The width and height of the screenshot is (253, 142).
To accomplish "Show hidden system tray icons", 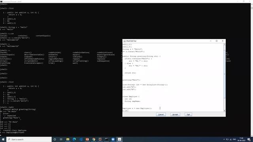I will tap(224, 139).
